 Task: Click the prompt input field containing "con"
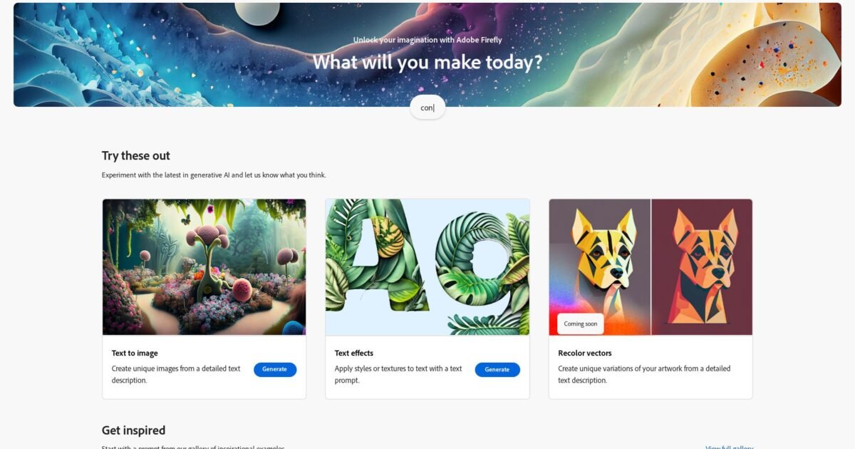click(x=427, y=108)
